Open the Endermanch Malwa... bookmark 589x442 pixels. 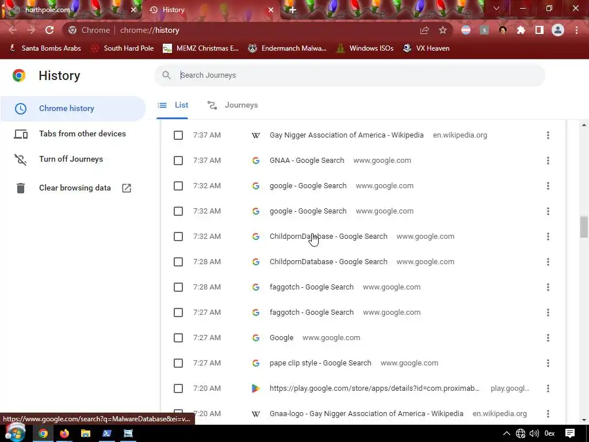point(288,48)
